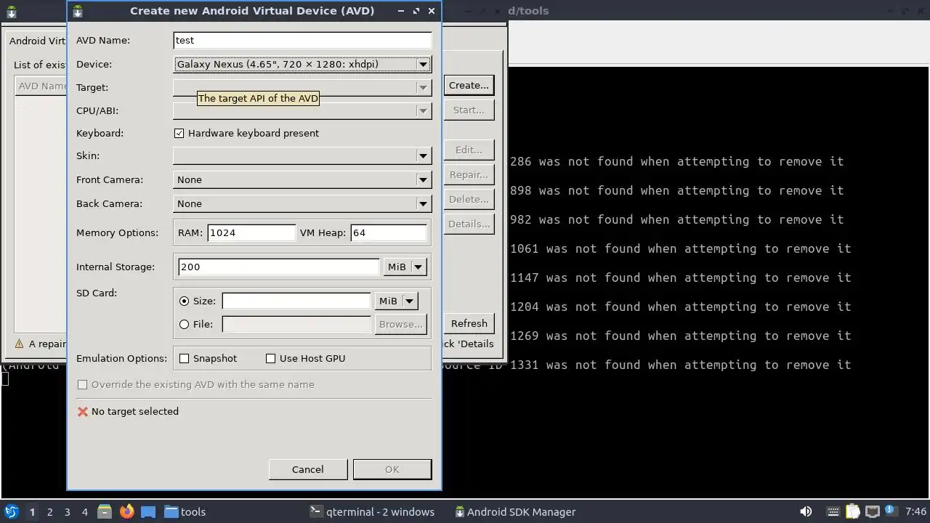Switch to workspace 1 in the pager

(x=32, y=511)
